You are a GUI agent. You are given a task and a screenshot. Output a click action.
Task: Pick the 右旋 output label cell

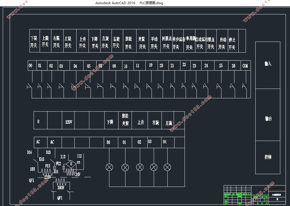click(x=155, y=120)
